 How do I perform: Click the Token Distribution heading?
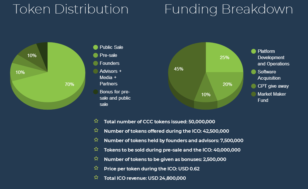point(71,9)
